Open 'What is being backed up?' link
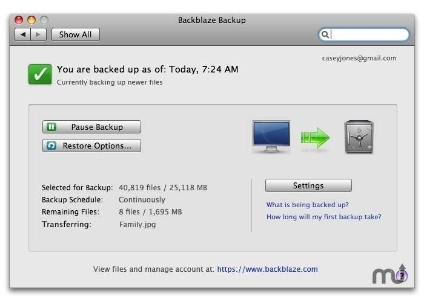 [308, 205]
